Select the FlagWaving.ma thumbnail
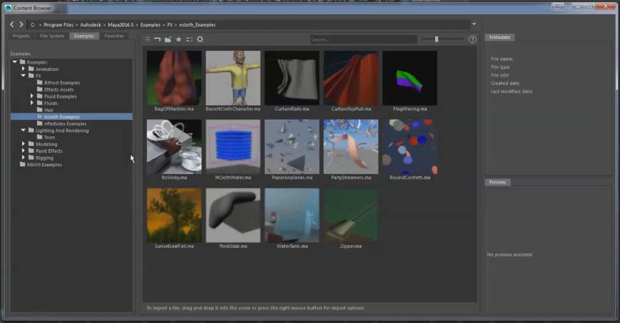 point(410,78)
